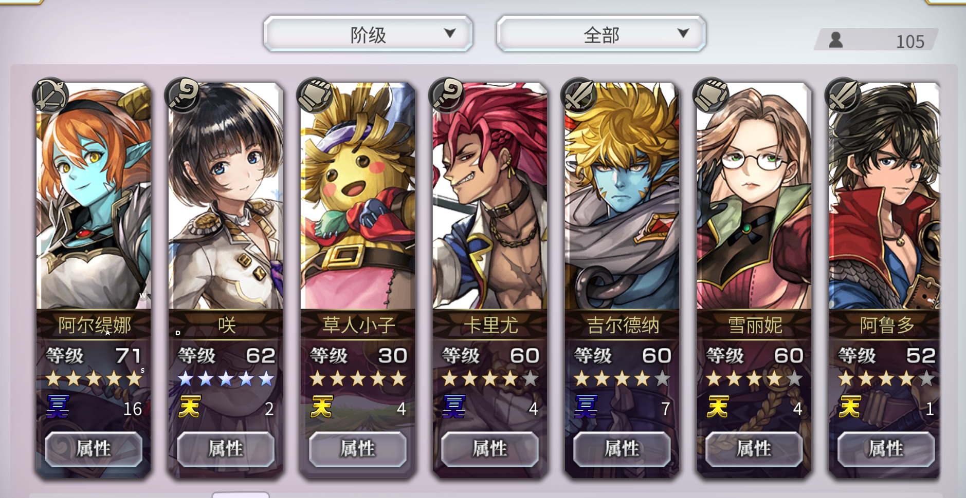Click the 冥 attribute badge on 吉尔德纳's card
This screenshot has height=498, width=966.
pos(586,407)
